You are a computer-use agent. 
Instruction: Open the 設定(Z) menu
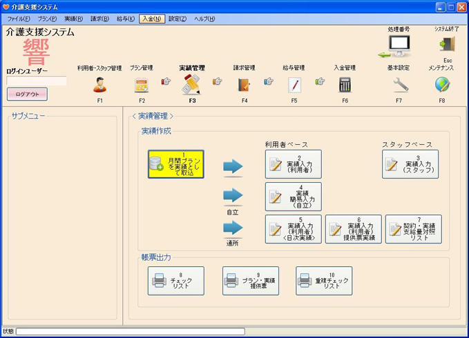point(178,19)
